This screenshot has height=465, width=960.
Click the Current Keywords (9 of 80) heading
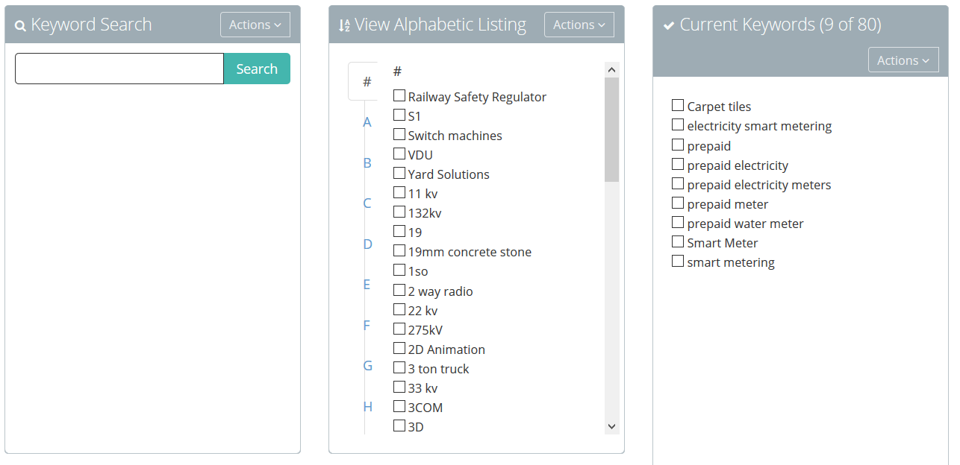point(780,25)
